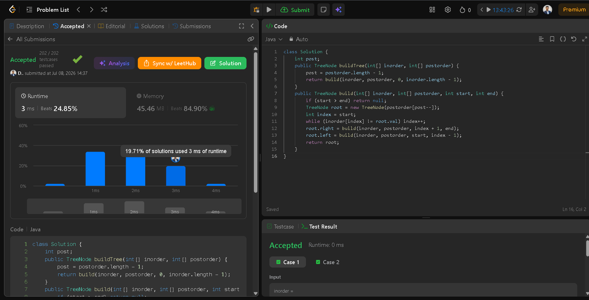The height and width of the screenshot is (300, 589).
Task: Expand the code editor fullscreen icon
Action: tap(584, 39)
